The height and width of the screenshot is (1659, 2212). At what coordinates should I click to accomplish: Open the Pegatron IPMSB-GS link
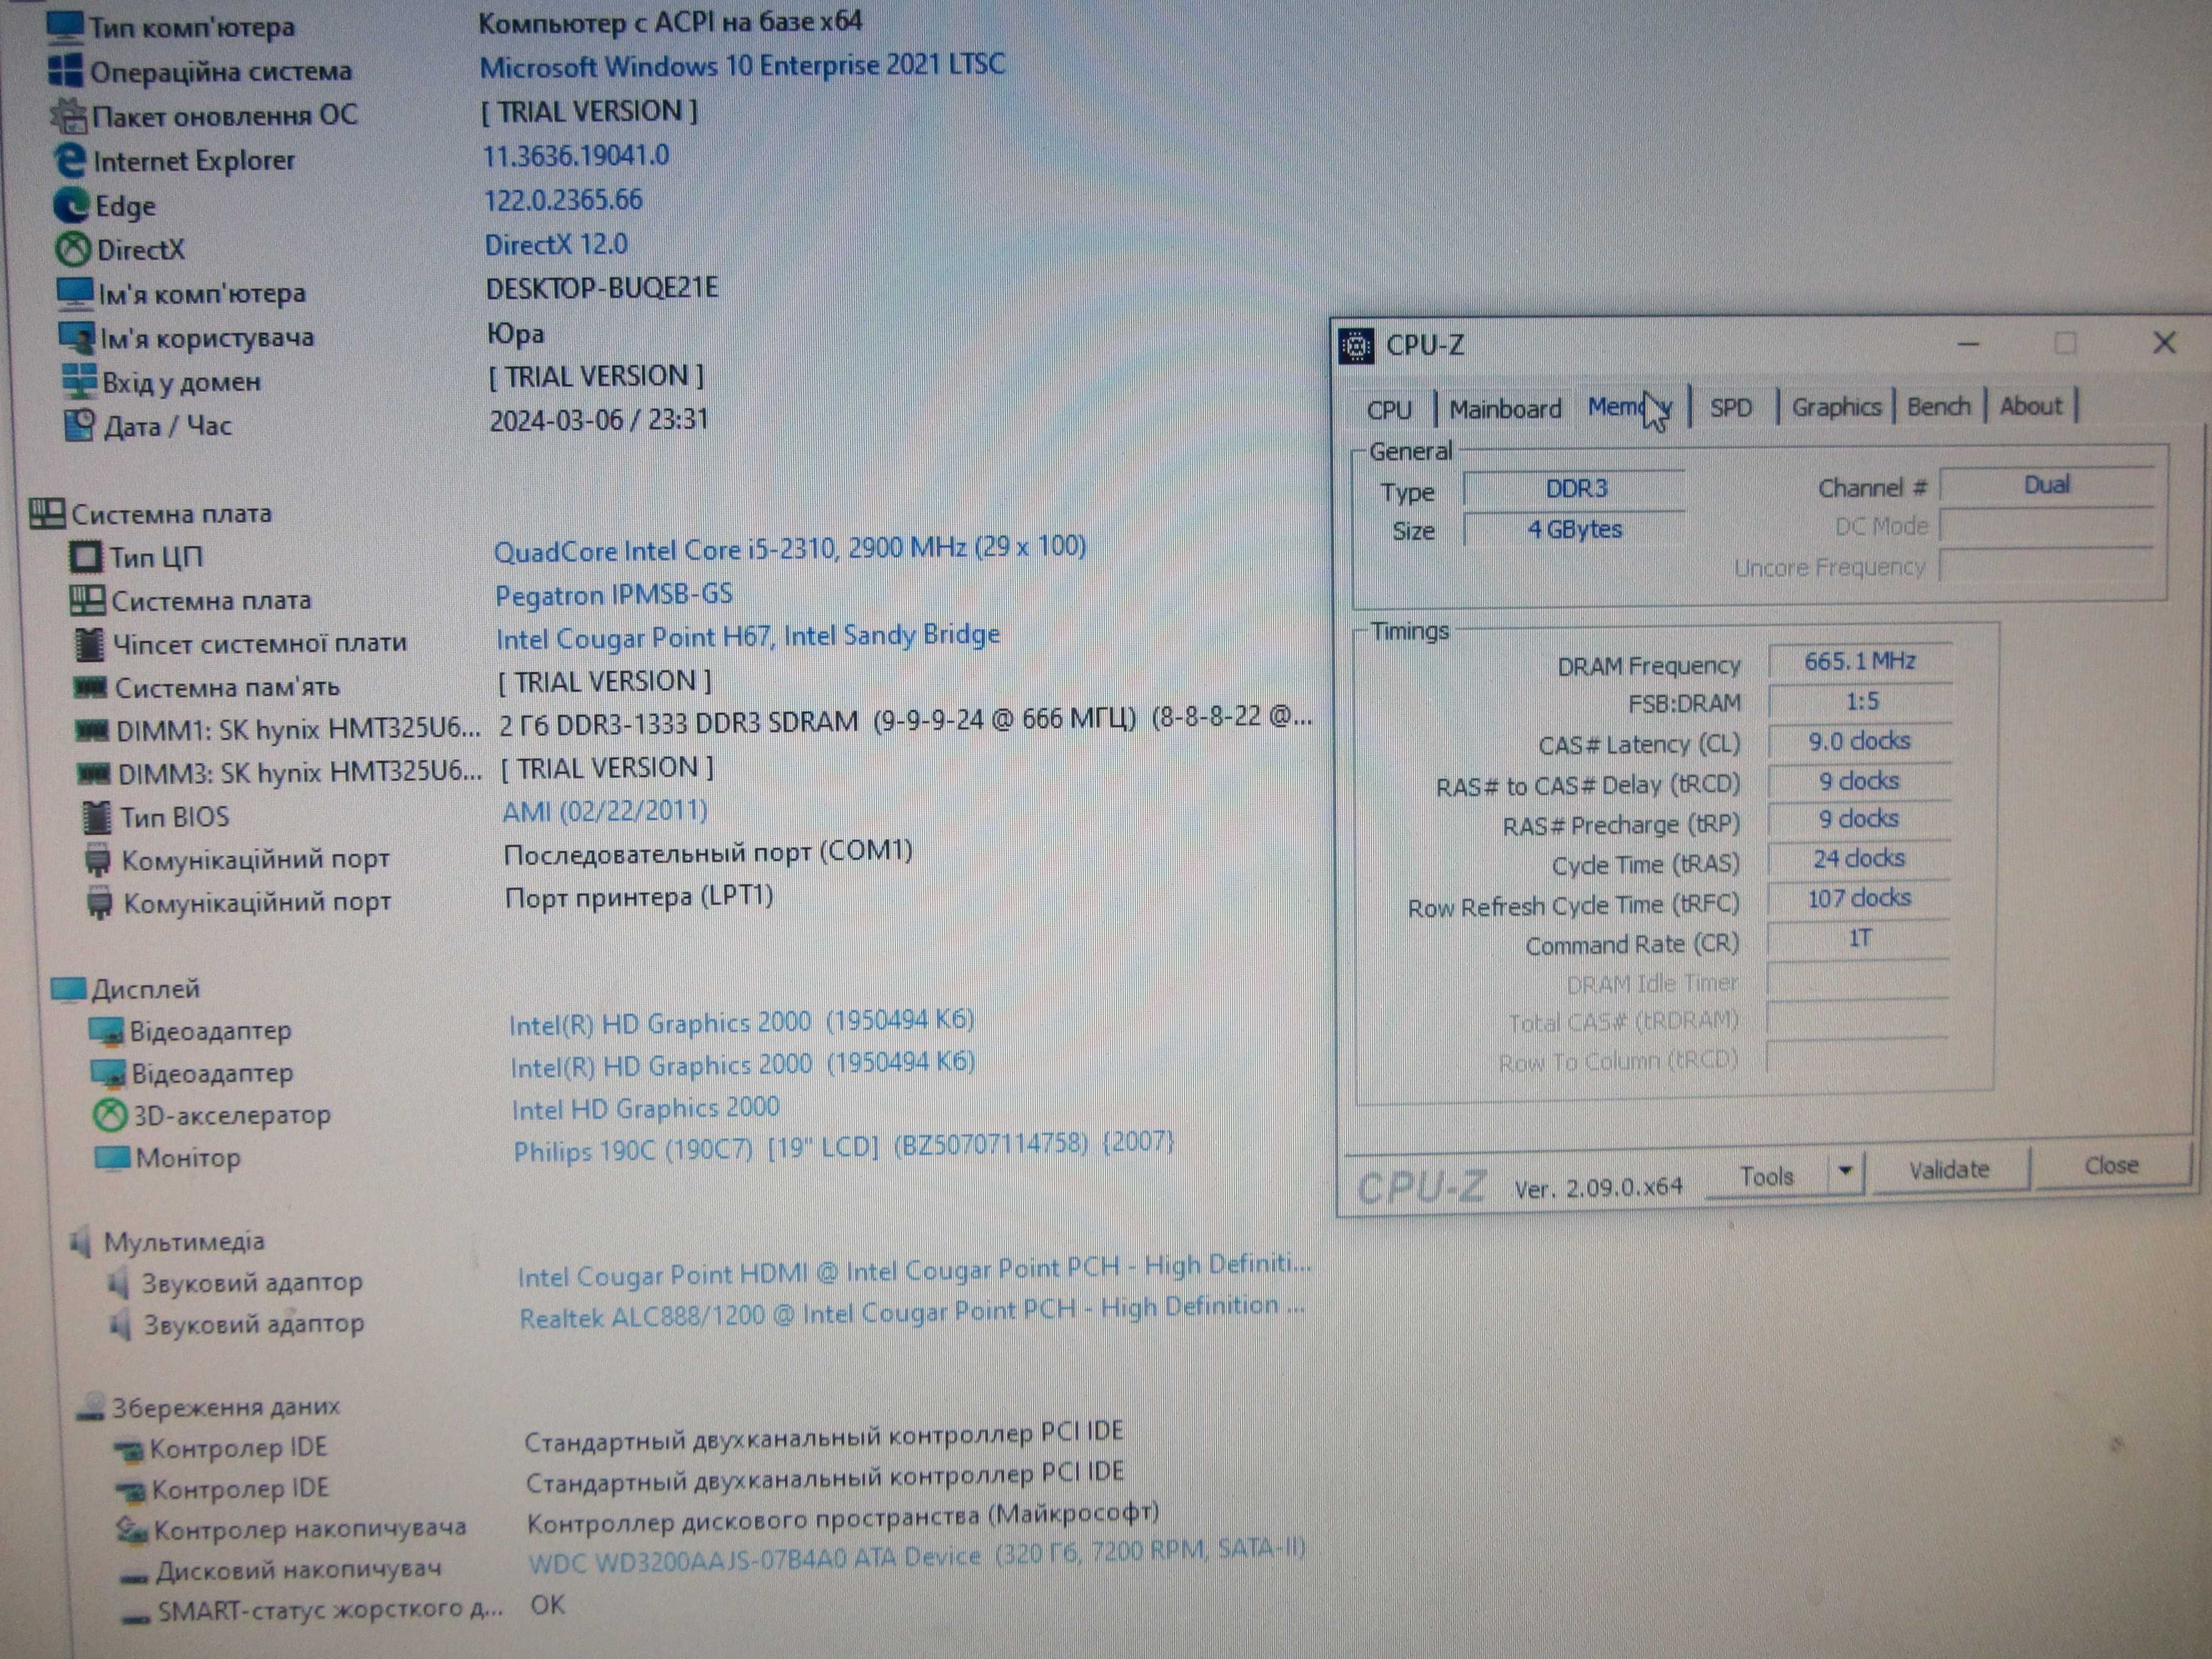tap(614, 595)
